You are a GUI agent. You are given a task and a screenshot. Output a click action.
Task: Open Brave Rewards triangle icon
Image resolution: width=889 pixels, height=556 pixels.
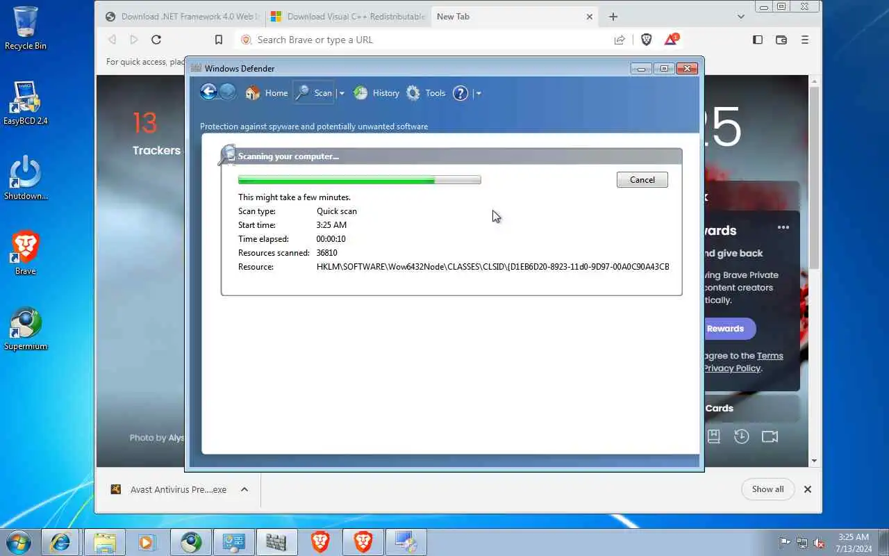click(671, 40)
